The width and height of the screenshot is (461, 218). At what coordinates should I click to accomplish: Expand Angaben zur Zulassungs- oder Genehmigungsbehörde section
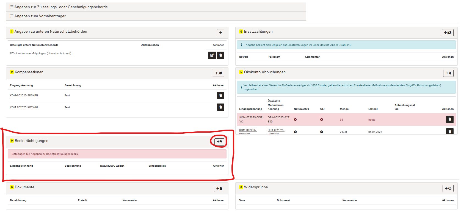tap(156, 7)
